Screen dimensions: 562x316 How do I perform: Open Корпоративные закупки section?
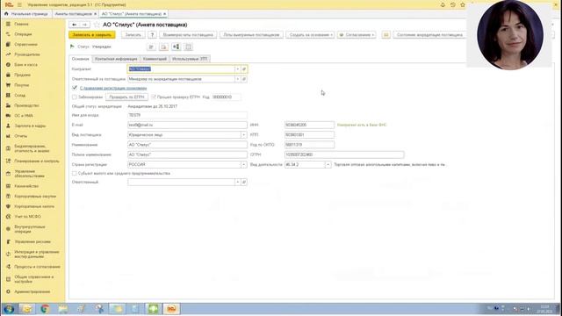point(35,197)
